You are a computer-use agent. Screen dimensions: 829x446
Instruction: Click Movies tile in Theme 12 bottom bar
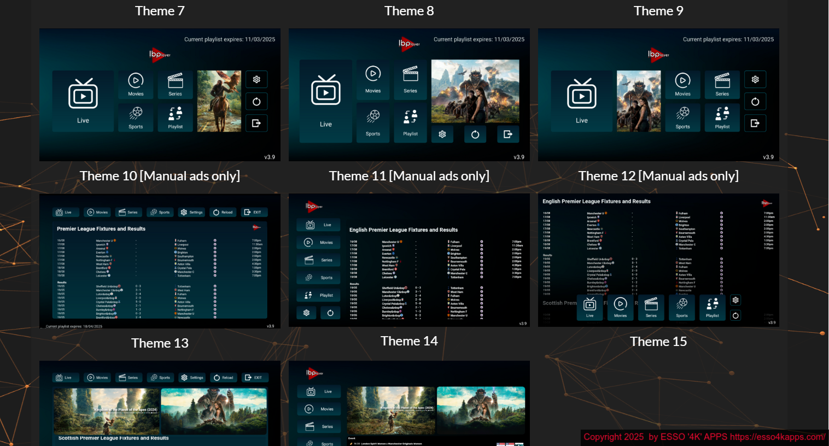tap(621, 308)
